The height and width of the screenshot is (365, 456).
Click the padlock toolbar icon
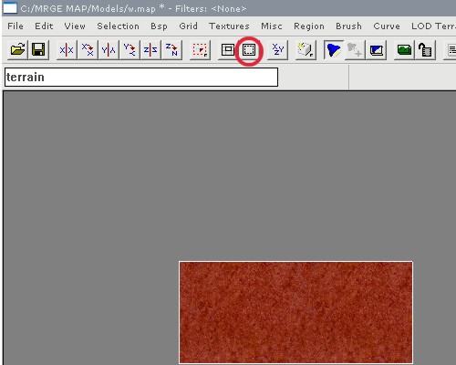(425, 50)
